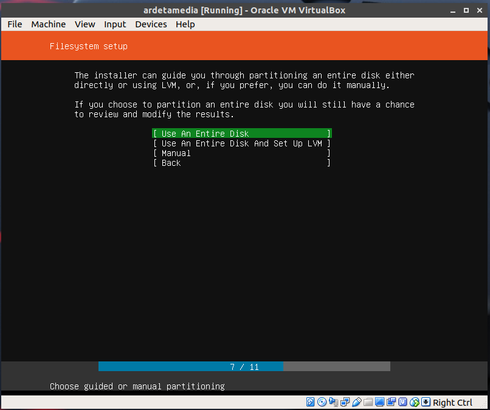Screen dimensions: 490x410
Task: Open the Devices menu
Action: [151, 24]
